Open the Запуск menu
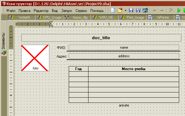Image resolution: width=185 pixels, height=116 pixels. (x=67, y=11)
